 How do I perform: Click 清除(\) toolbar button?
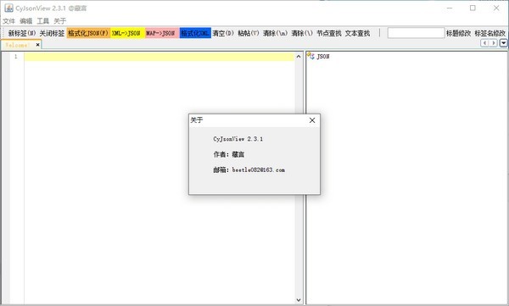click(302, 33)
